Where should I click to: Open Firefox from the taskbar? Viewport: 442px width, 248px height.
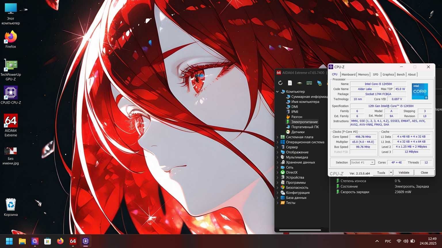tap(60, 241)
